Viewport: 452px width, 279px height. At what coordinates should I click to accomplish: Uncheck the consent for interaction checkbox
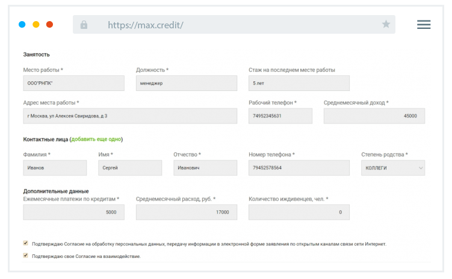(x=26, y=255)
